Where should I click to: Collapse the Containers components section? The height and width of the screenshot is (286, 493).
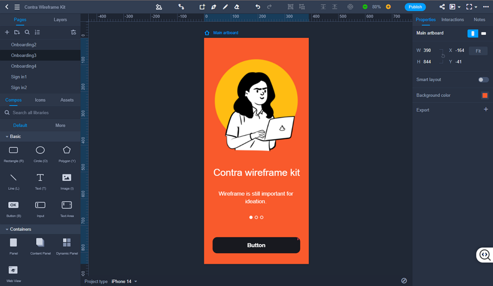click(x=7, y=229)
